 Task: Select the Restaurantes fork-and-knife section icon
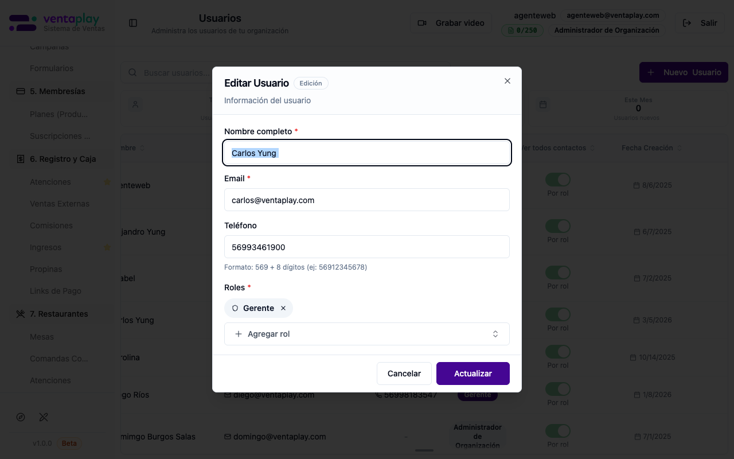coord(21,314)
